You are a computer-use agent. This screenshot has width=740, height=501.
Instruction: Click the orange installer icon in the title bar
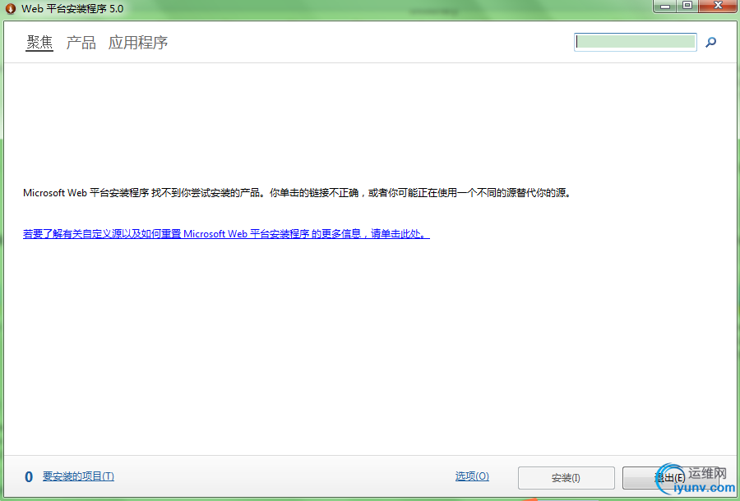coord(11,7)
